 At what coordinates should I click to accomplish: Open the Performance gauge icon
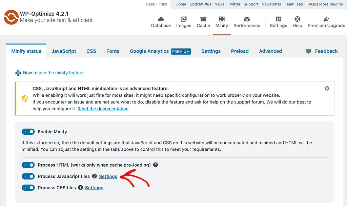point(247,19)
